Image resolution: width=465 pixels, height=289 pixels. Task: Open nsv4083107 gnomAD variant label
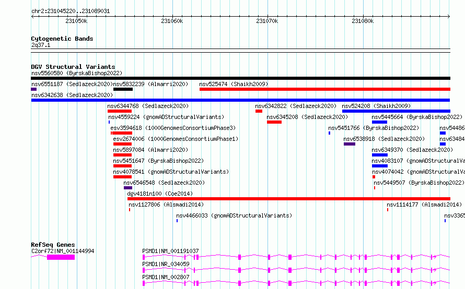coord(418,161)
